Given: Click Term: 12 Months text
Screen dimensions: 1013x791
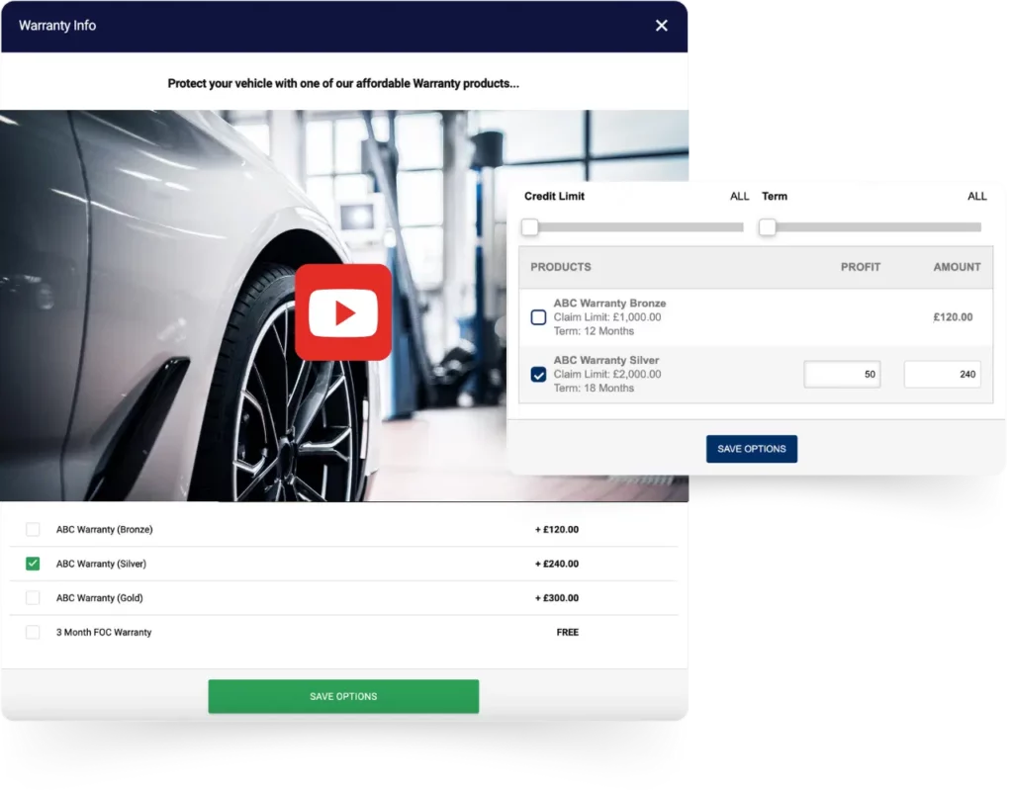Looking at the screenshot, I should pyautogui.click(x=594, y=331).
